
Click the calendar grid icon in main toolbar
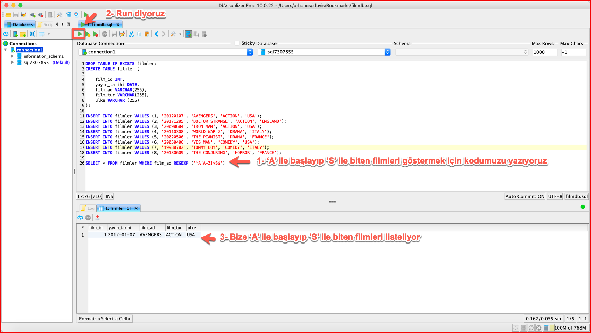pos(69,15)
